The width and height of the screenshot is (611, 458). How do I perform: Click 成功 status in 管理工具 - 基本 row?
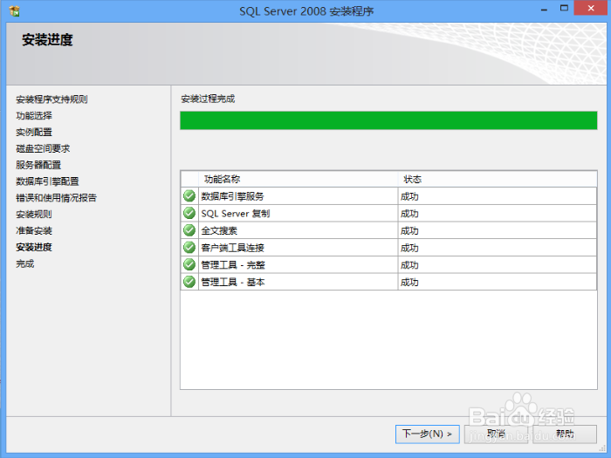[x=409, y=282]
